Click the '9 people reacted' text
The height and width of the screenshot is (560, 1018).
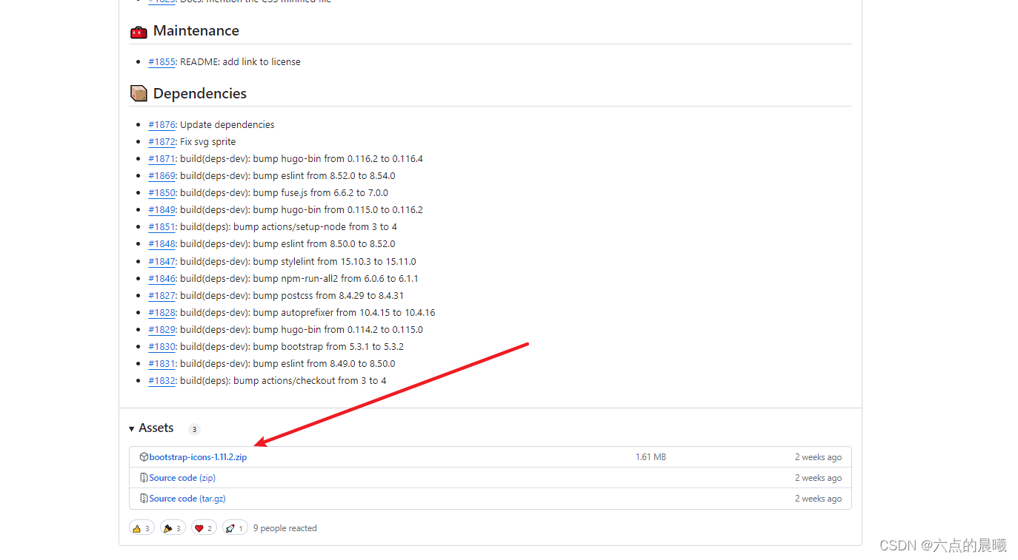coord(285,528)
